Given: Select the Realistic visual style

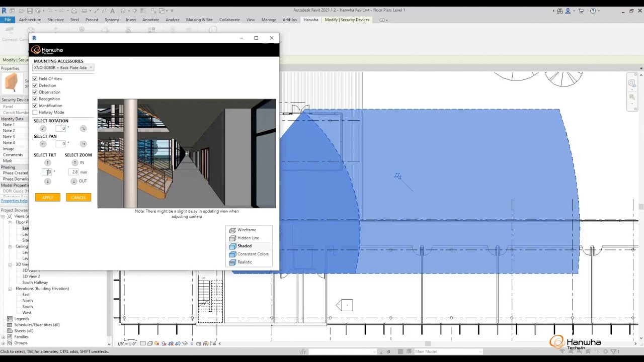Looking at the screenshot, I should [245, 262].
